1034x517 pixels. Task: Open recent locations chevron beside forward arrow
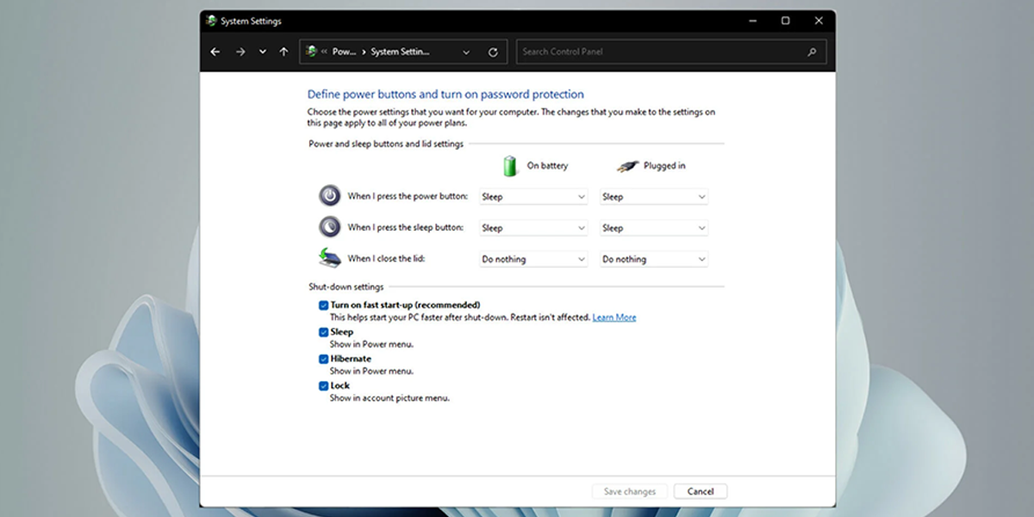tap(263, 52)
